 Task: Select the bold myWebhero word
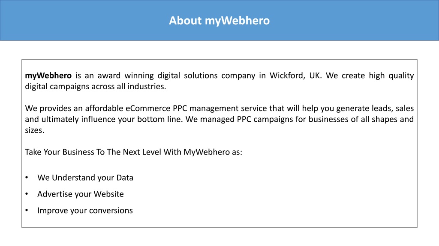click(48, 76)
